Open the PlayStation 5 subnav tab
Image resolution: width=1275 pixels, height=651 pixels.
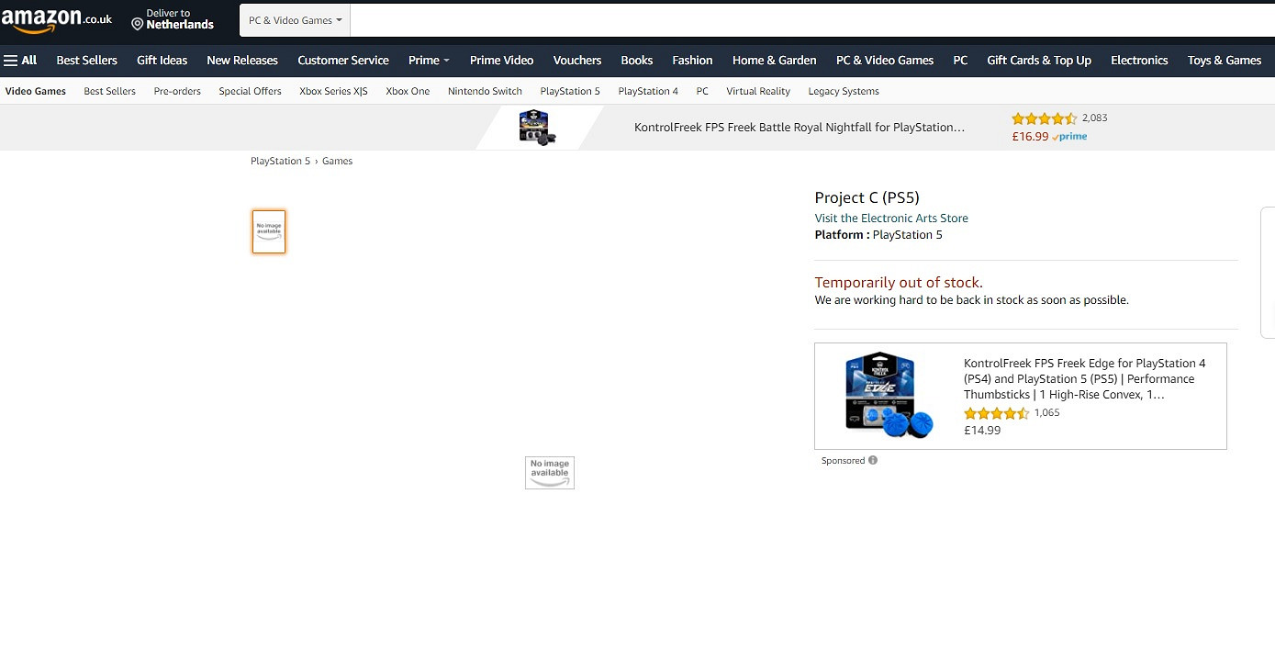(570, 91)
